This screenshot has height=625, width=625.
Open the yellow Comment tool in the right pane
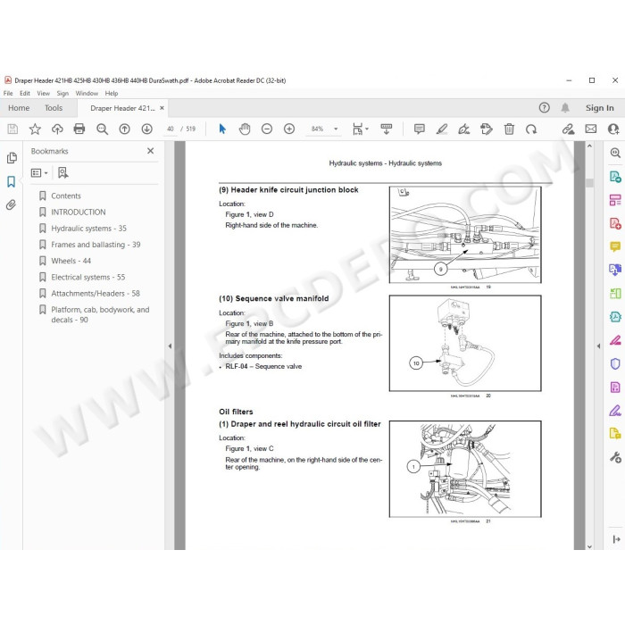(615, 246)
